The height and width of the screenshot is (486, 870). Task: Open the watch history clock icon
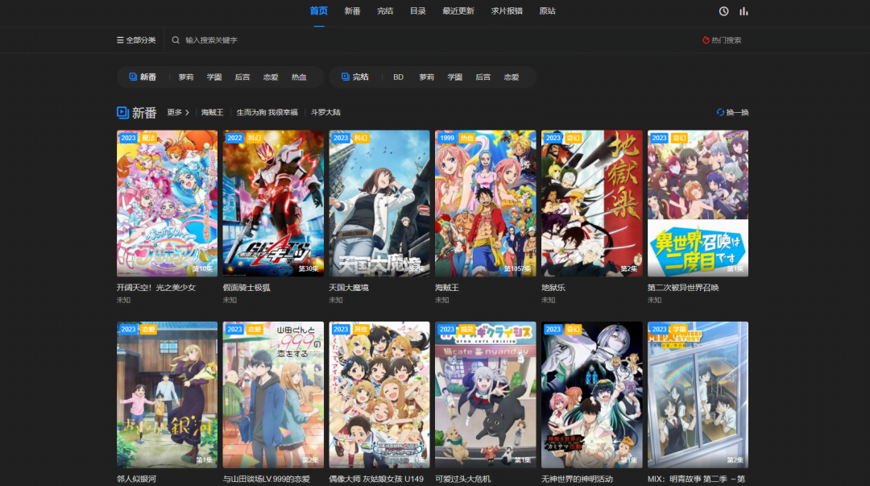point(723,11)
